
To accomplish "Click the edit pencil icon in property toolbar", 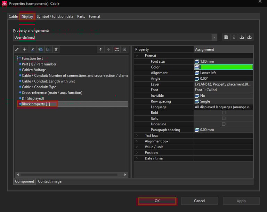I will (17, 49).
